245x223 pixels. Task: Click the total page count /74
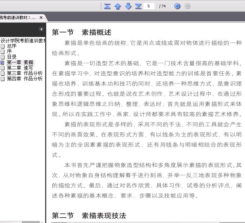point(162,6)
